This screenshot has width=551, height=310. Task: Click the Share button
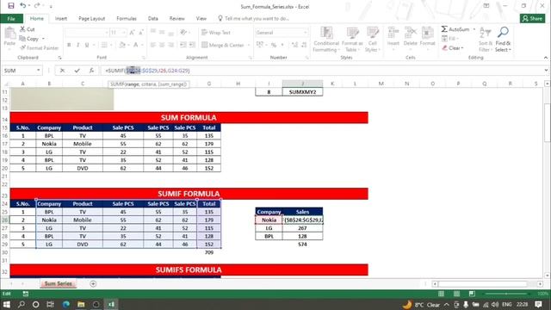pyautogui.click(x=532, y=18)
